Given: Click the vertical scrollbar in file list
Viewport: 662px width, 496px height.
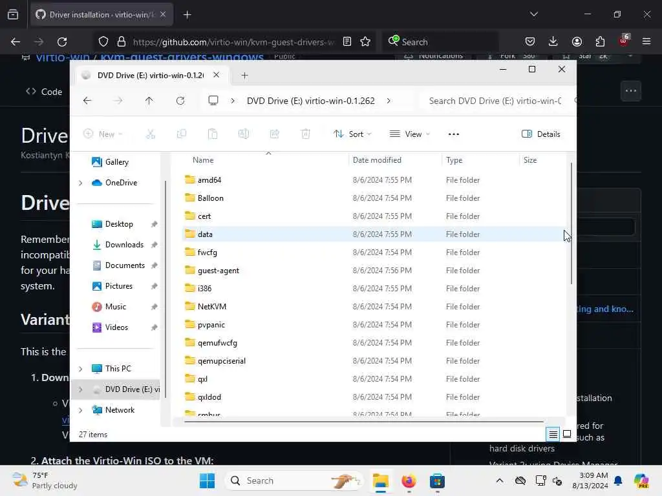Looking at the screenshot, I should tap(571, 223).
